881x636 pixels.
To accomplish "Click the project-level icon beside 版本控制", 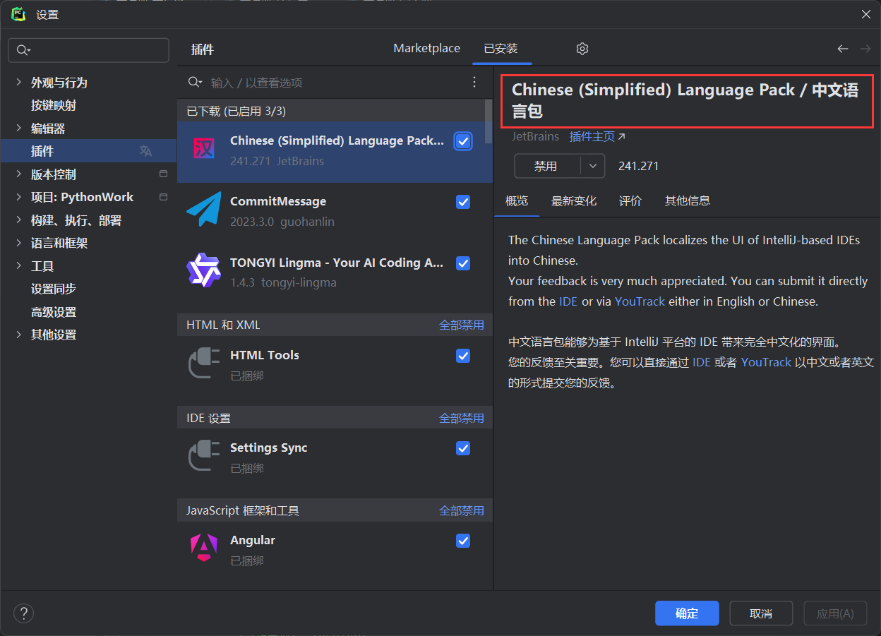I will (x=164, y=174).
